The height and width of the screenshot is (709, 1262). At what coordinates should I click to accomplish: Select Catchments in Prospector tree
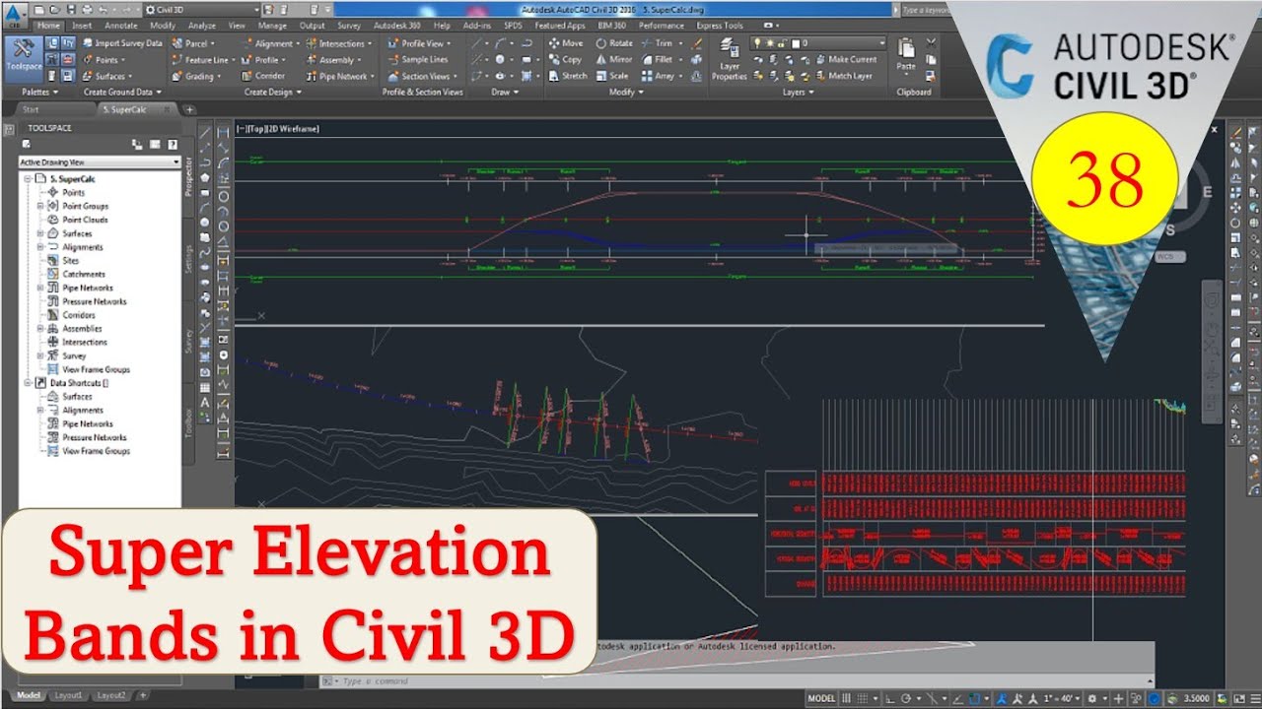click(x=84, y=274)
